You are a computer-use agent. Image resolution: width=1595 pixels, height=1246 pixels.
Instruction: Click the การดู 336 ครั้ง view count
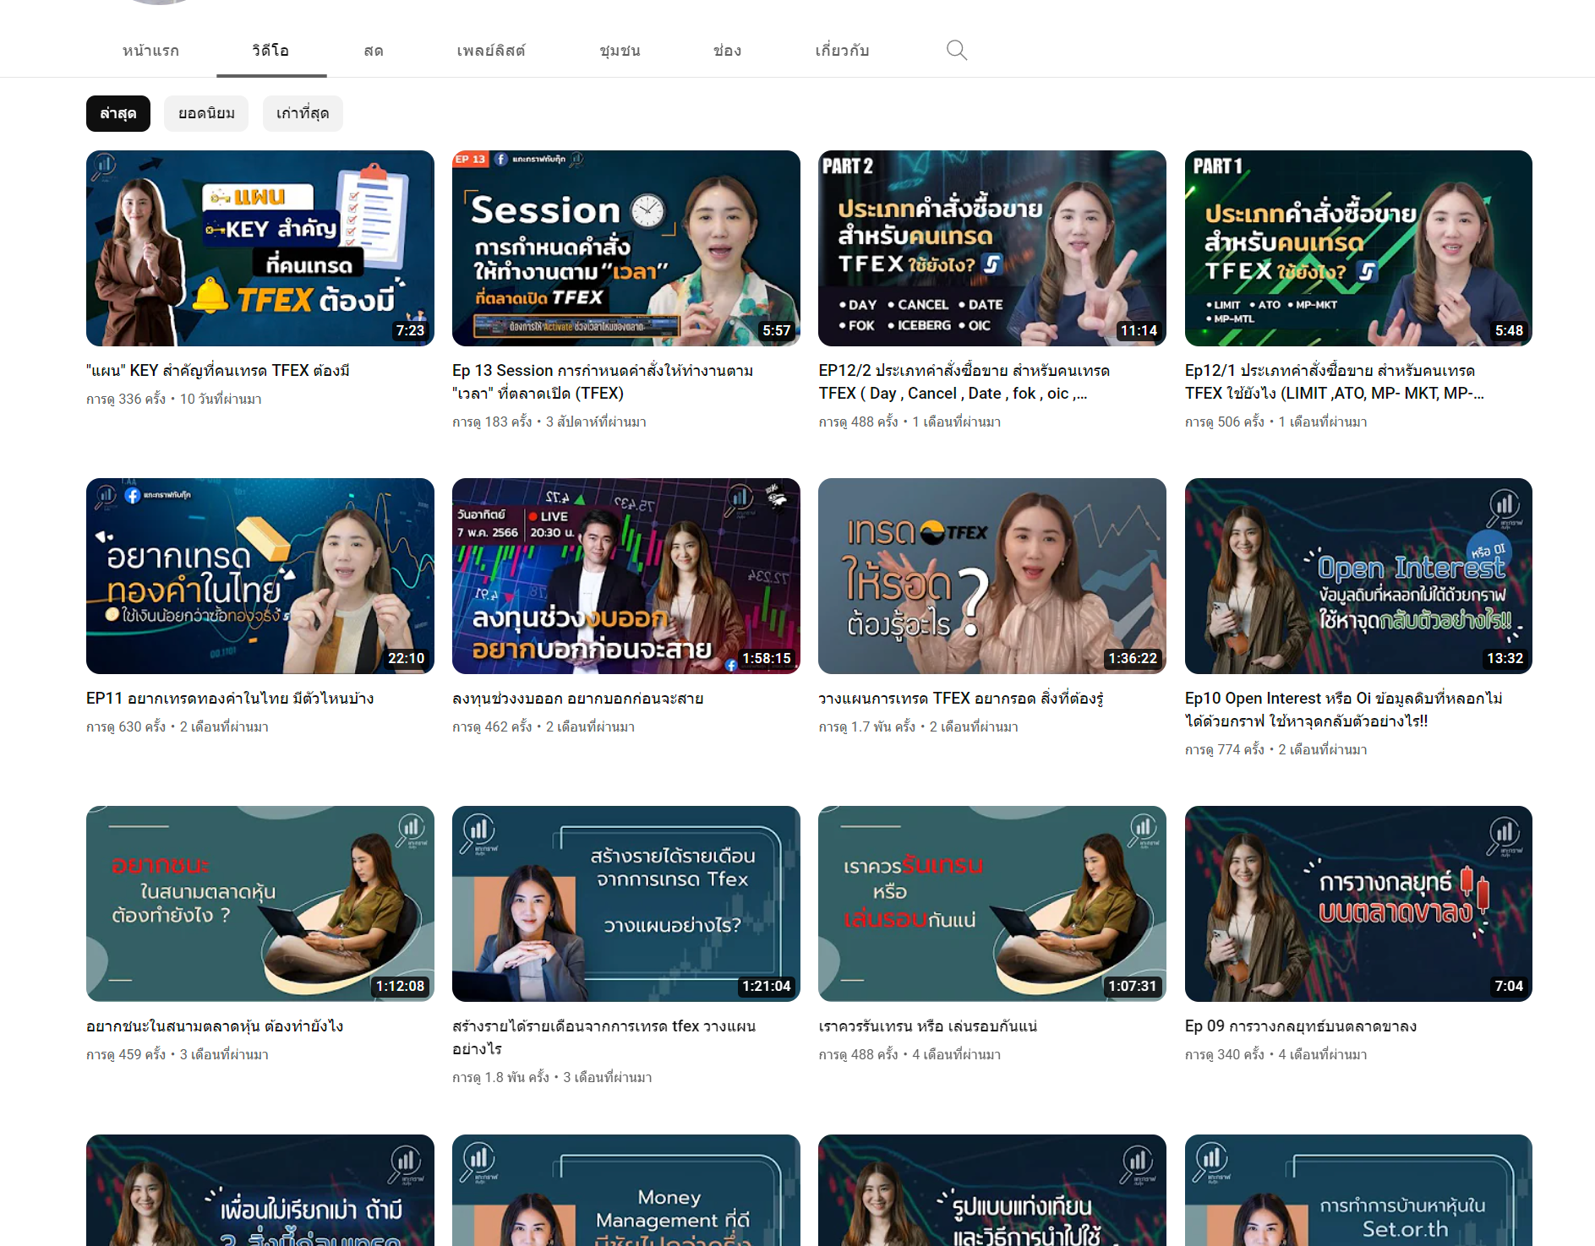click(x=126, y=399)
